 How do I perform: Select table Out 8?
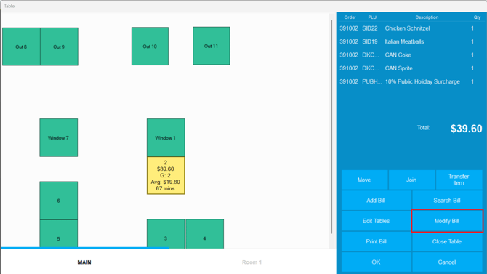coord(21,47)
